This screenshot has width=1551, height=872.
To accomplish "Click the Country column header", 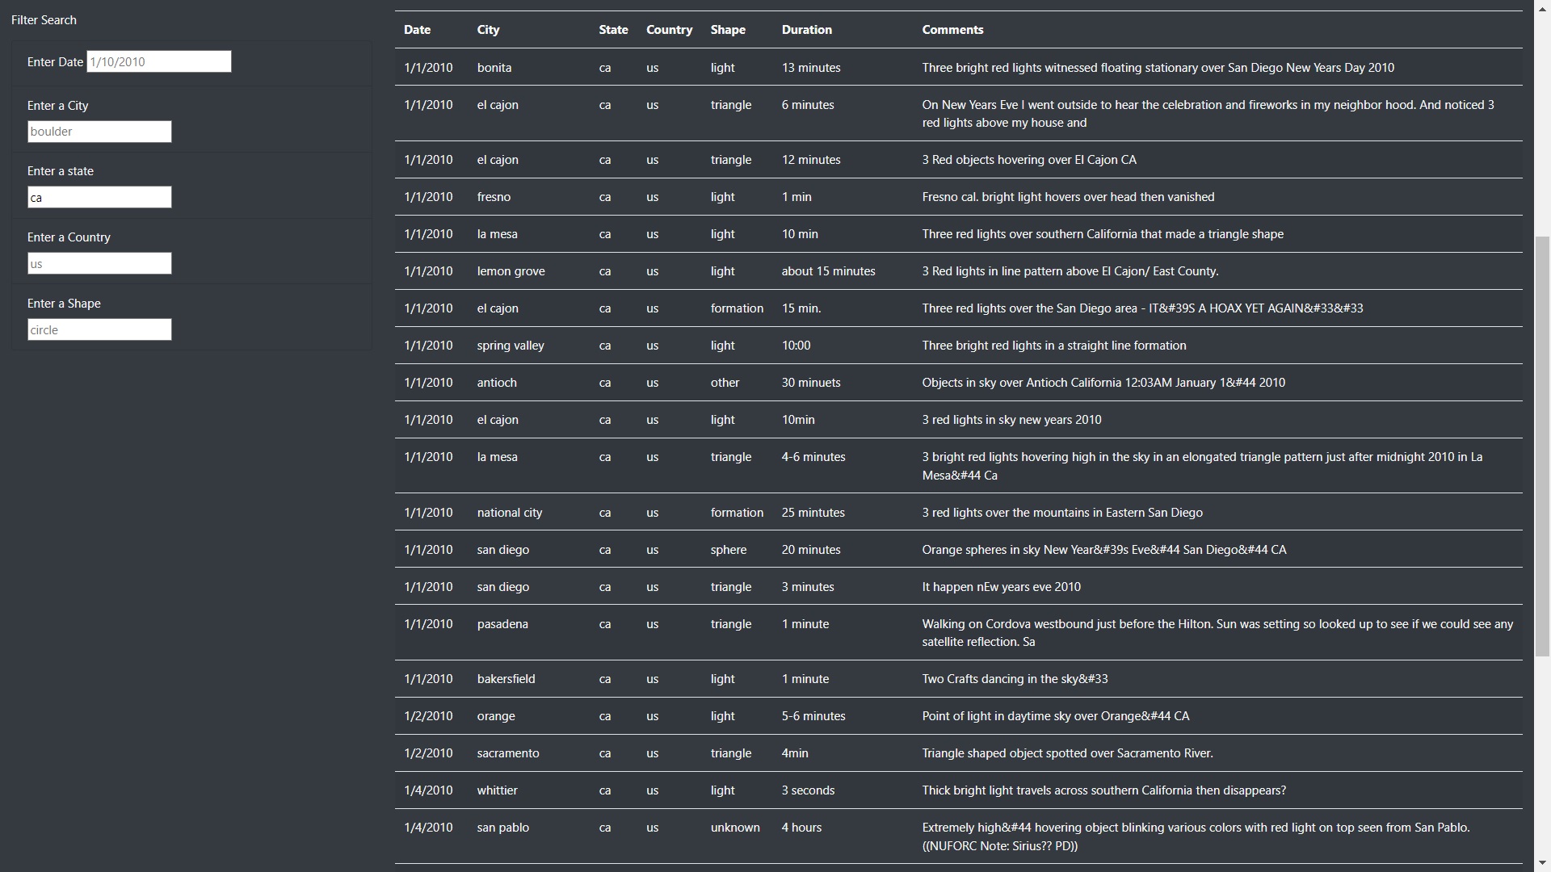I will (x=669, y=30).
